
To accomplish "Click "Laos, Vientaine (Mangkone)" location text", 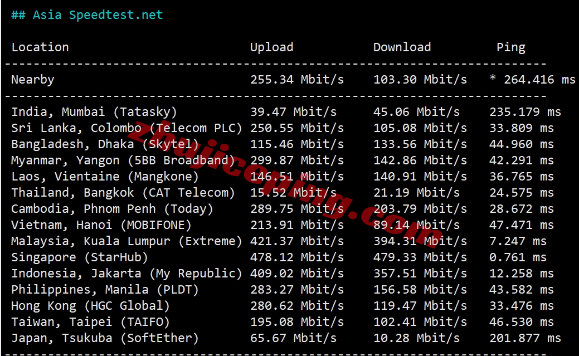I will click(x=105, y=177).
